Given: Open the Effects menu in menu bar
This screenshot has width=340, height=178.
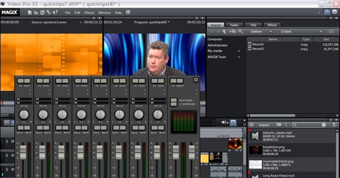Looking at the screenshot, I should [89, 13].
